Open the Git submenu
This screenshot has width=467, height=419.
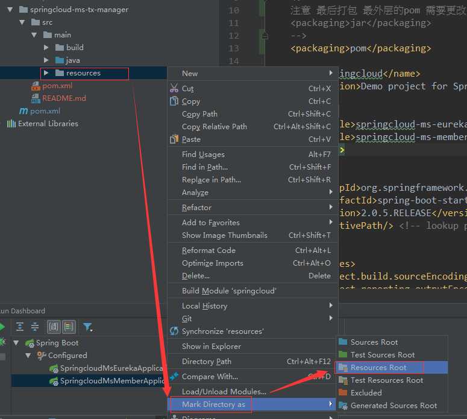(252, 318)
